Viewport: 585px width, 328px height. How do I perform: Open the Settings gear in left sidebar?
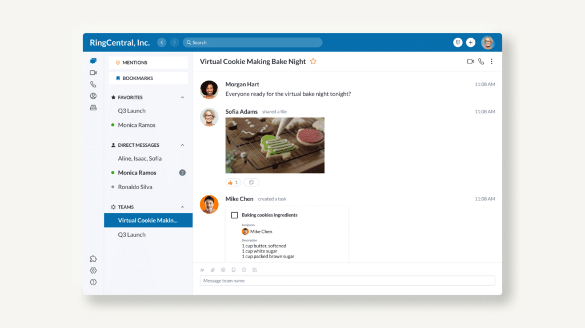[x=93, y=270]
